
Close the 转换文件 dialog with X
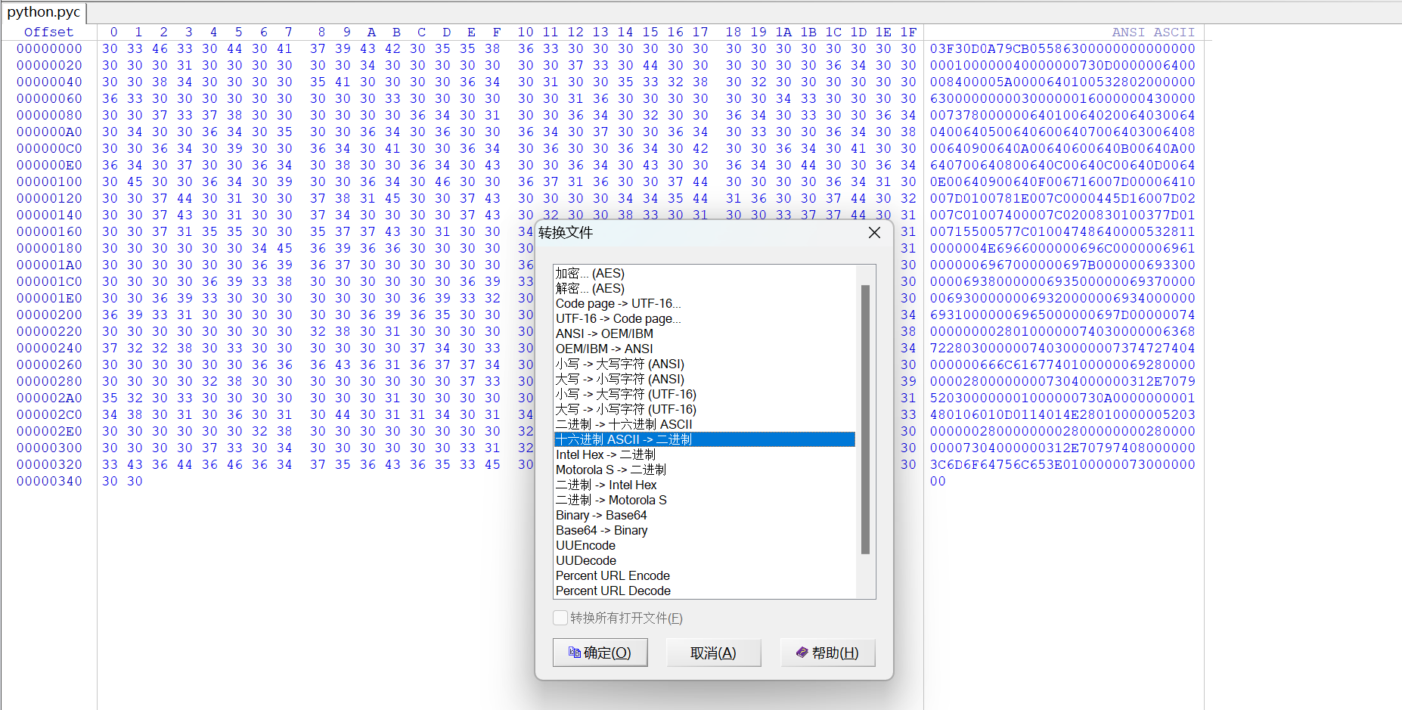(x=874, y=233)
